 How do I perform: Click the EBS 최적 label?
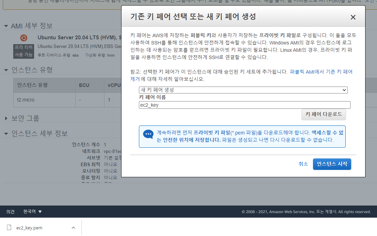click(x=91, y=164)
